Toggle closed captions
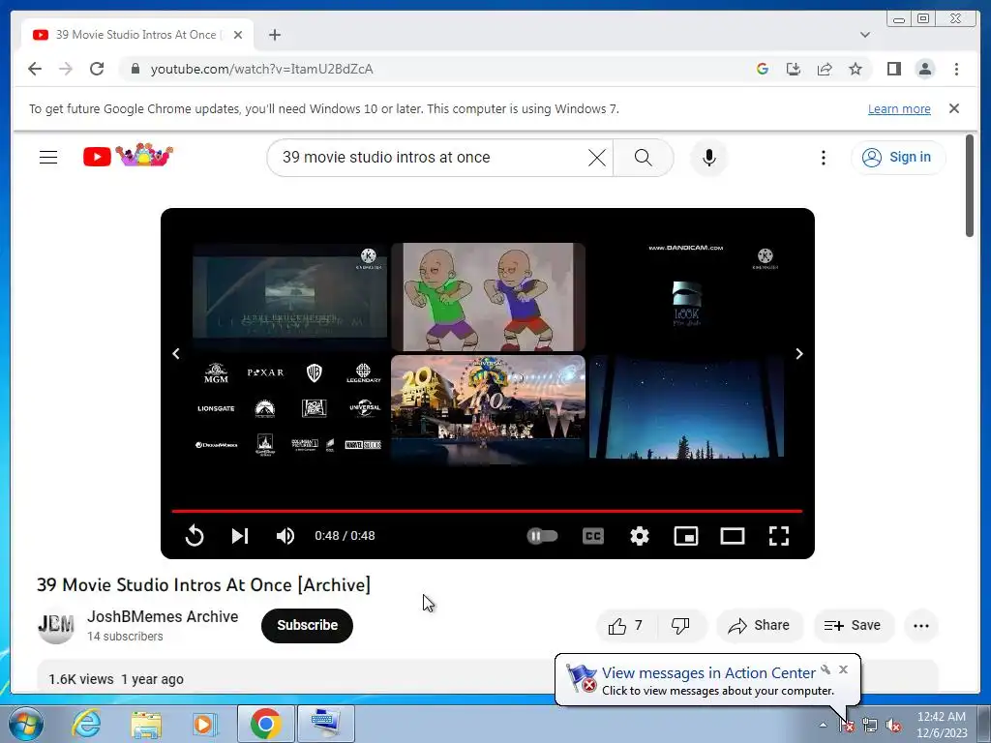 pos(593,536)
